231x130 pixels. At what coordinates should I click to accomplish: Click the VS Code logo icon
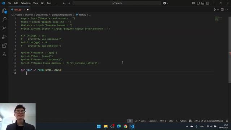(x=3, y=3)
